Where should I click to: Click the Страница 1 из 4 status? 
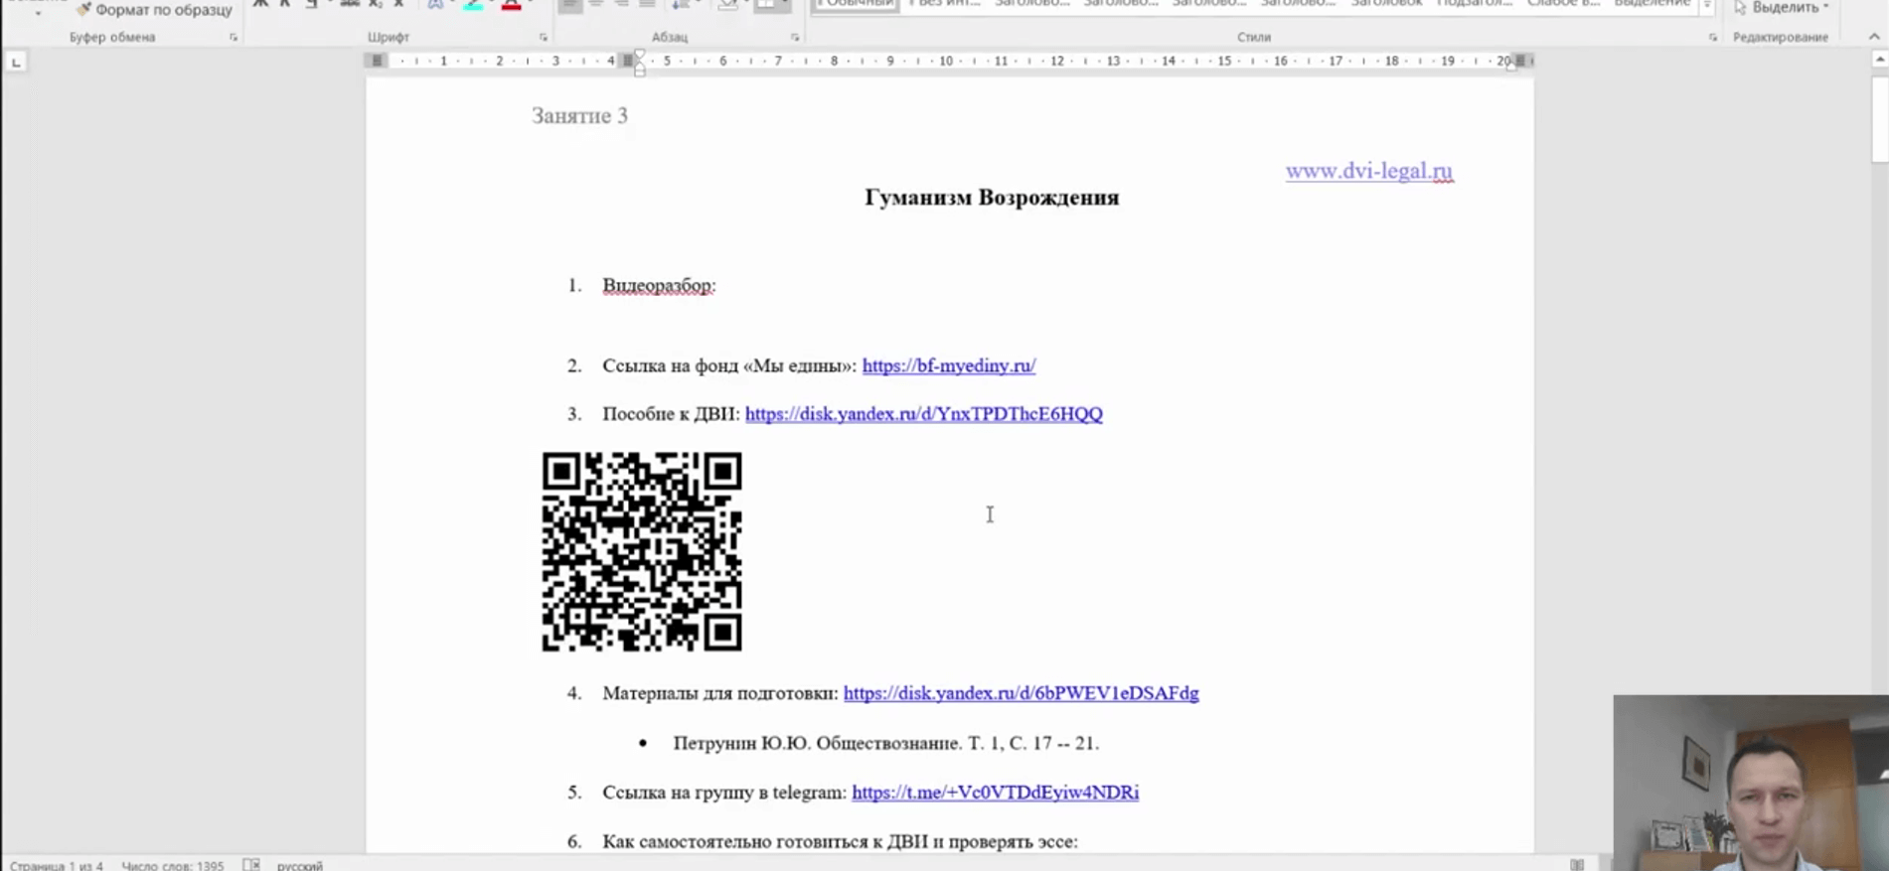click(x=56, y=865)
